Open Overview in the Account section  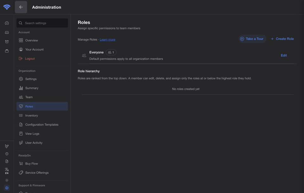pos(42,40)
